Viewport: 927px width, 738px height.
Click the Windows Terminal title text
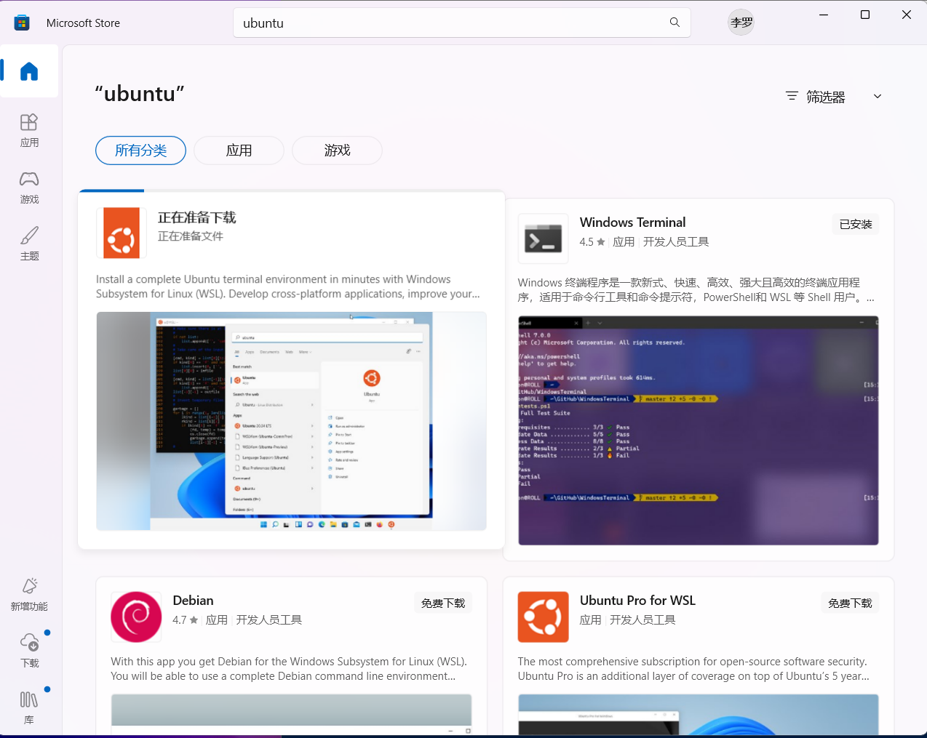tap(633, 222)
